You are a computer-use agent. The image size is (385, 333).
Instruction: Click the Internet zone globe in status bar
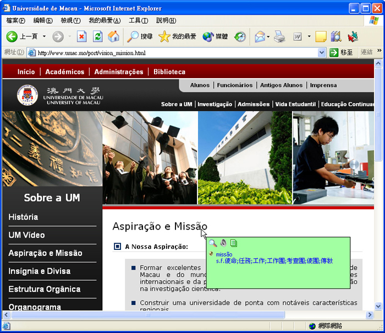click(312, 326)
